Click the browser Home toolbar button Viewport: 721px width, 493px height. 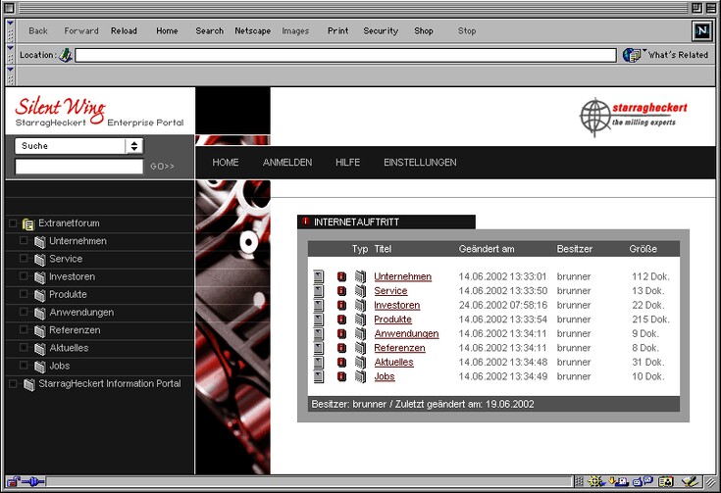coord(167,30)
